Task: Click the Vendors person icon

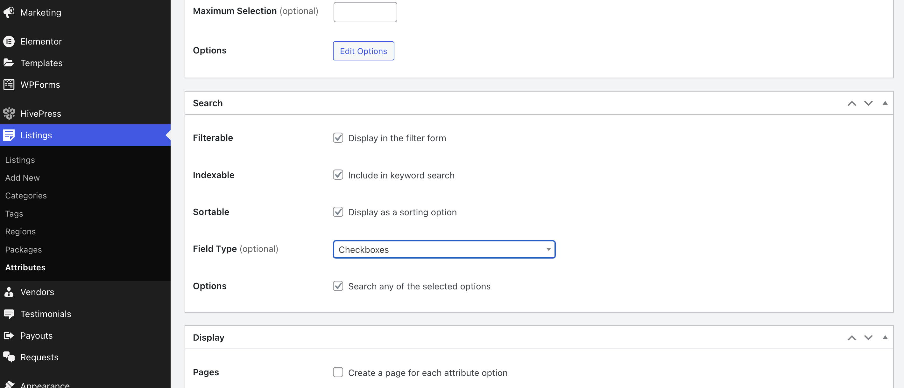Action: pyautogui.click(x=9, y=292)
